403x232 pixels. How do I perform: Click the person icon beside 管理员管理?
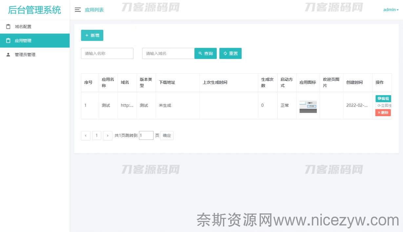[x=9, y=55]
